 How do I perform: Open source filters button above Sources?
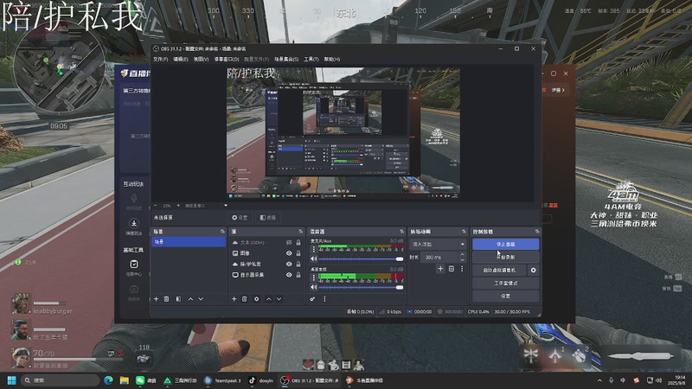pos(268,218)
